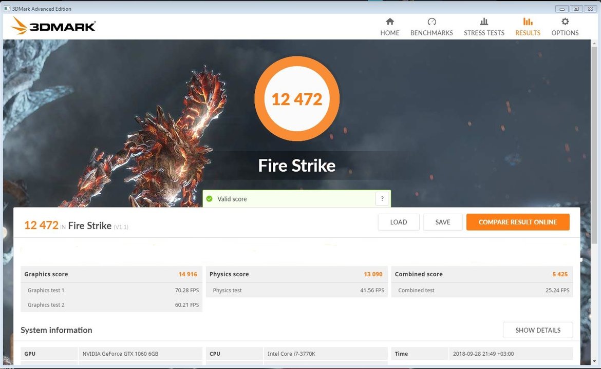Open the OPTIONS tab label
Screen dimensions: 601x369
565,33
